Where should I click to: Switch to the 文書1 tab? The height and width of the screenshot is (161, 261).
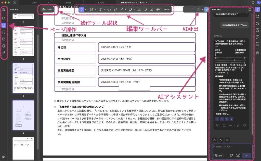click(x=35, y=3)
